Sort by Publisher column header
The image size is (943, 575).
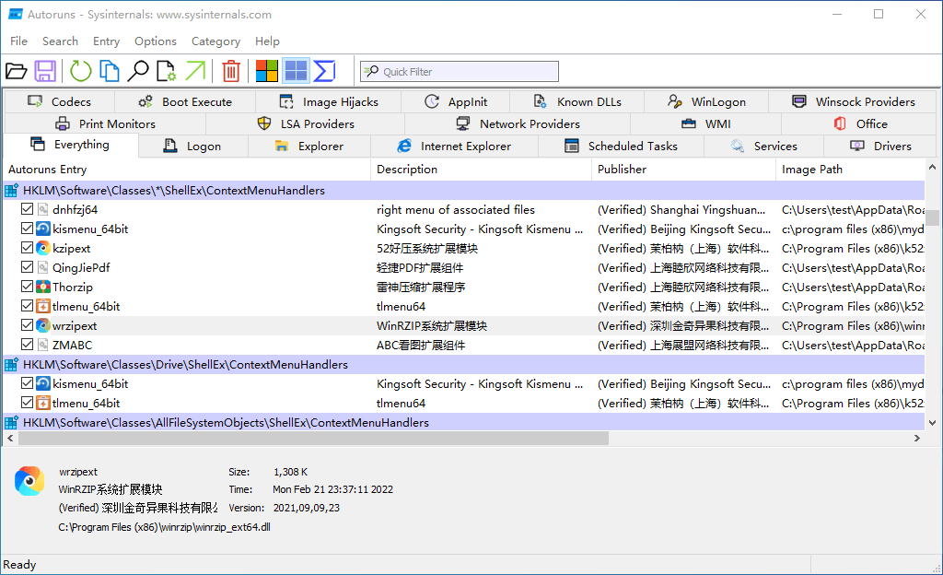coord(684,170)
